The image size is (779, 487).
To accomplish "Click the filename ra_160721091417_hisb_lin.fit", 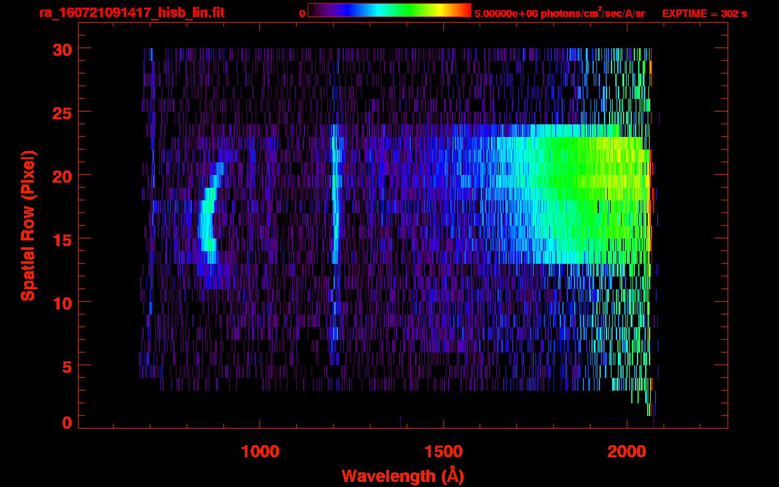I will point(131,13).
